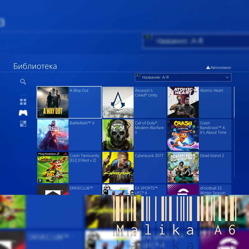Expand the sort dropdown chevron arrow

tap(227, 77)
